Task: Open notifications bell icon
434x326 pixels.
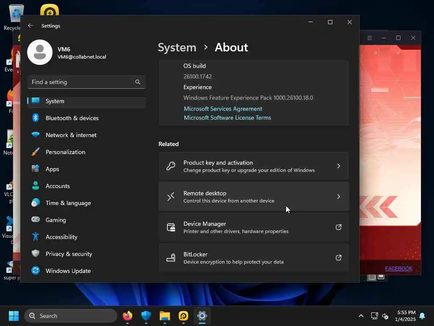Action: 423,316
